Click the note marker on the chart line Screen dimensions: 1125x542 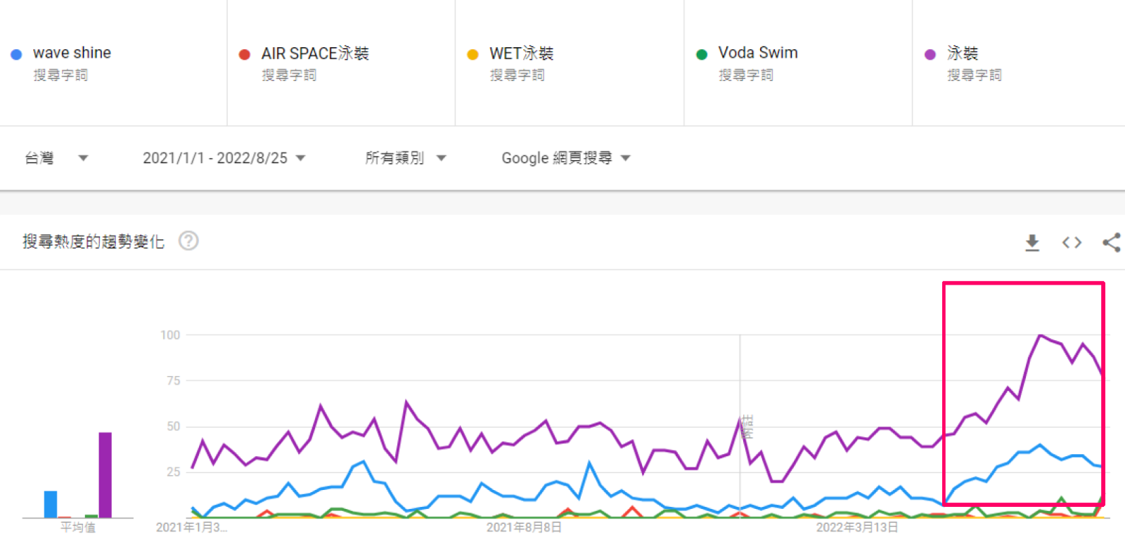(x=747, y=426)
